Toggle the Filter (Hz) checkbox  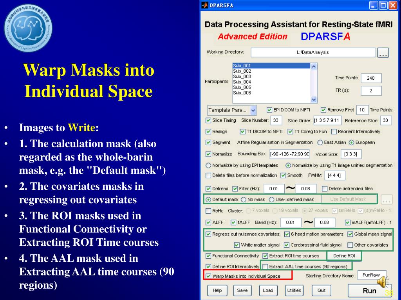click(235, 189)
